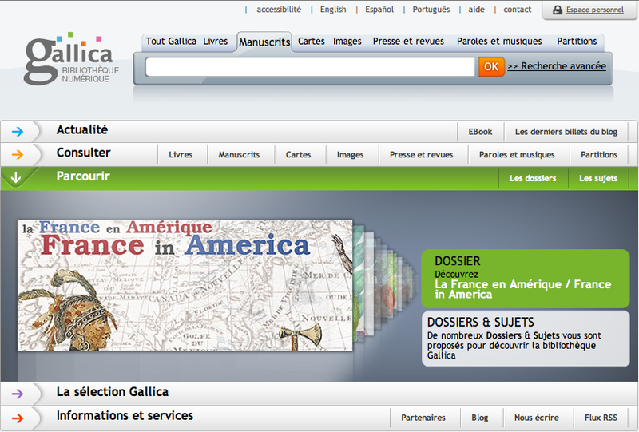Click the Gallica logo
Viewport: 639px width, 432px height.
click(x=71, y=58)
